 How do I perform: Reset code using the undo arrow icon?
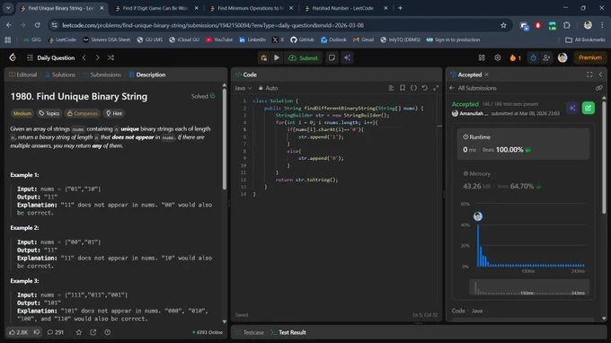425,88
